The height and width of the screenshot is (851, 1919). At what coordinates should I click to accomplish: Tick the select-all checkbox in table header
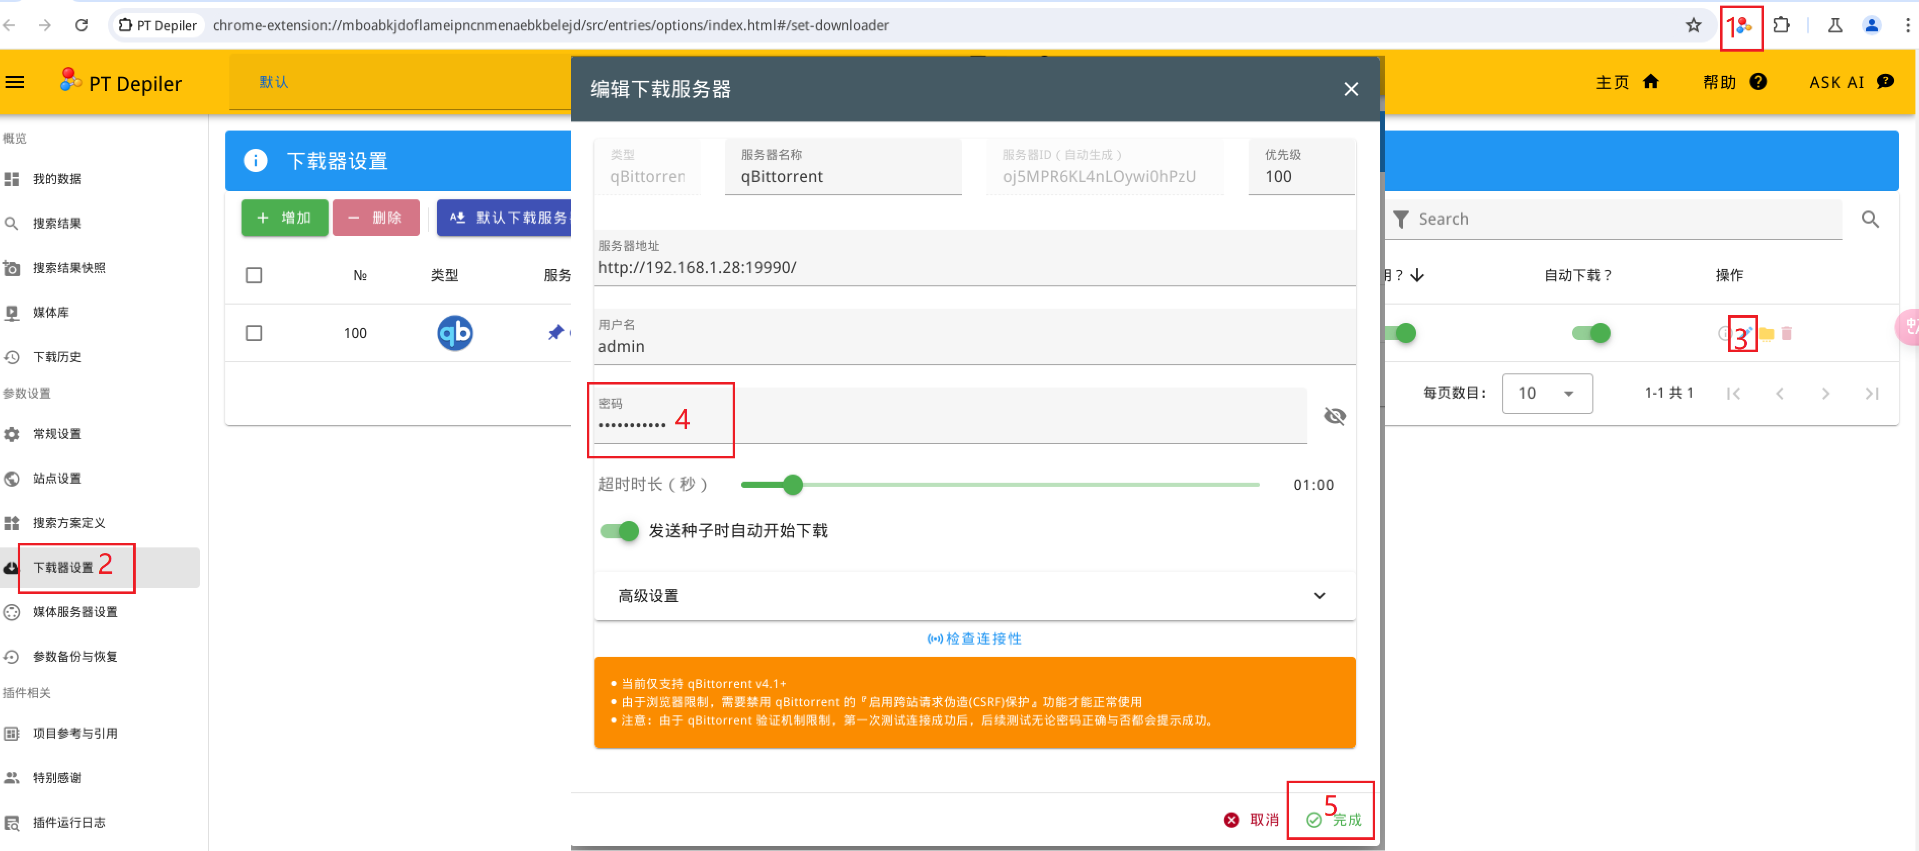[254, 275]
